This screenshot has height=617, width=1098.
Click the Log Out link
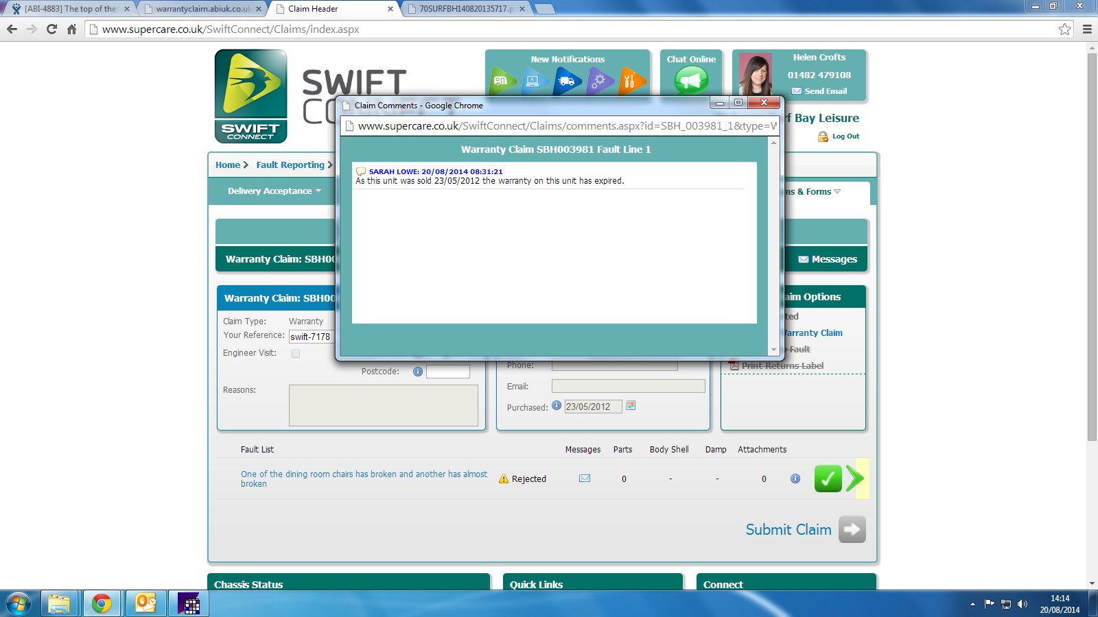(839, 136)
